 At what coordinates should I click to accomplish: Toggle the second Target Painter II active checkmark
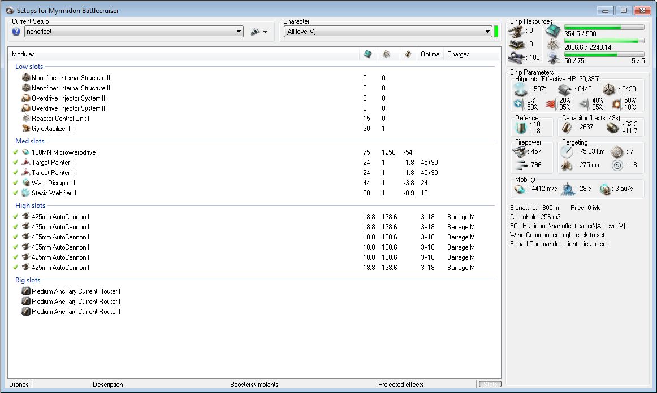(15, 172)
